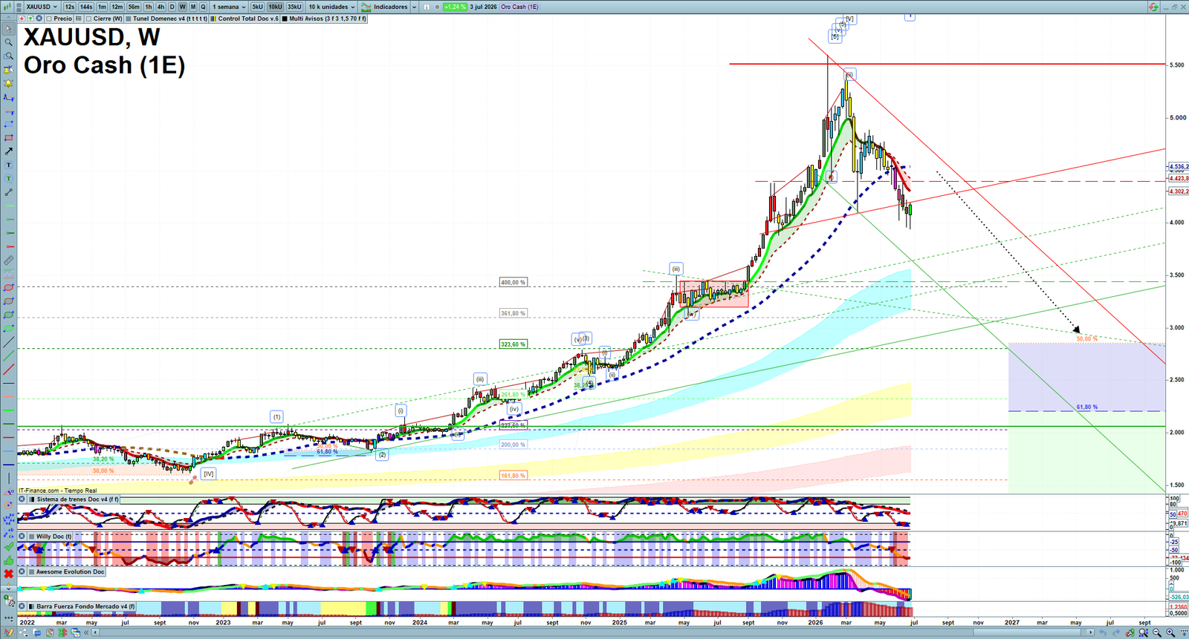Select the Q timeframe button
Image resolution: width=1189 pixels, height=639 pixels.
[203, 7]
